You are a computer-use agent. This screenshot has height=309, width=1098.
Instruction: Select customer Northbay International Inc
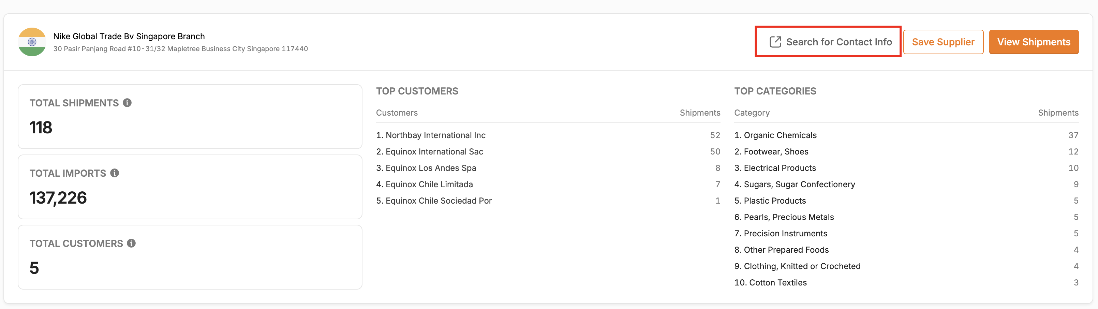(x=435, y=135)
